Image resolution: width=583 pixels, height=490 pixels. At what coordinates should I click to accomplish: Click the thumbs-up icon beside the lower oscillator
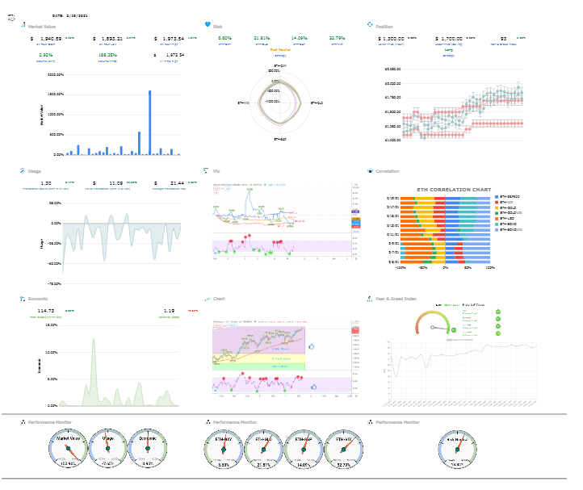point(314,387)
